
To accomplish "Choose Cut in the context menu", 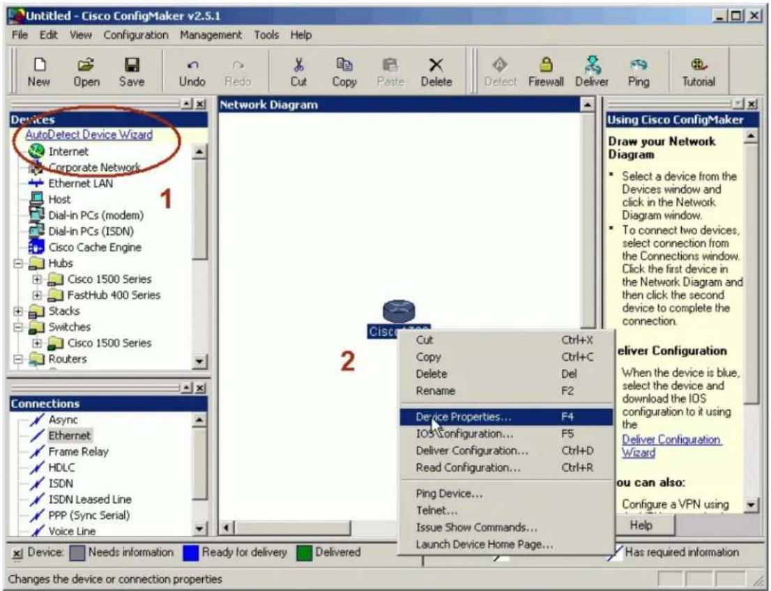I will pyautogui.click(x=506, y=339).
